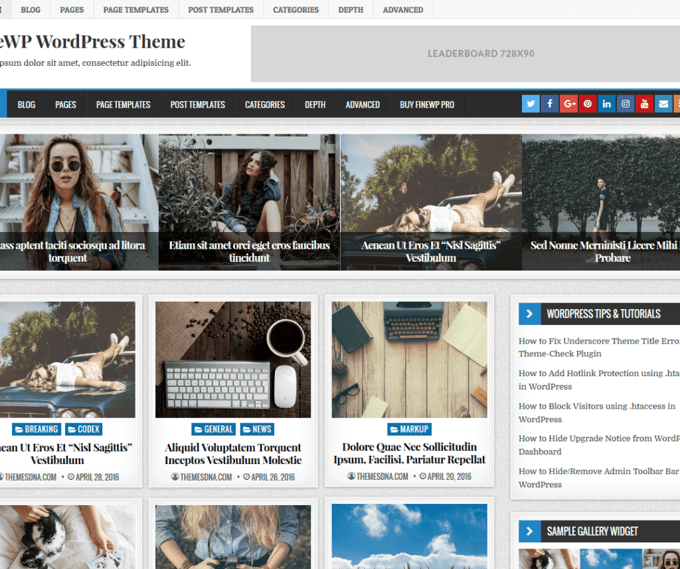Open post title 'Aliquid Voluptatem Torquent Inceptos'
The height and width of the screenshot is (569, 680).
[233, 453]
